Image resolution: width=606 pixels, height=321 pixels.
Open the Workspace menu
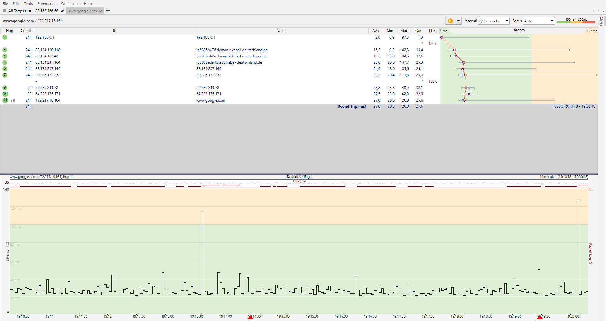70,4
